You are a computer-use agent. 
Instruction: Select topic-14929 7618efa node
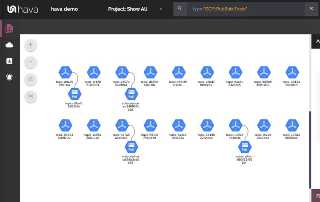coord(235,125)
